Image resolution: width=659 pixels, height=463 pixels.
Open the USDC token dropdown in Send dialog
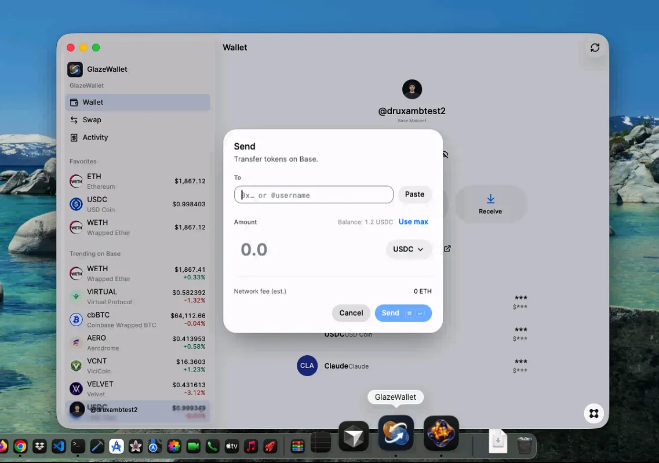[408, 249]
